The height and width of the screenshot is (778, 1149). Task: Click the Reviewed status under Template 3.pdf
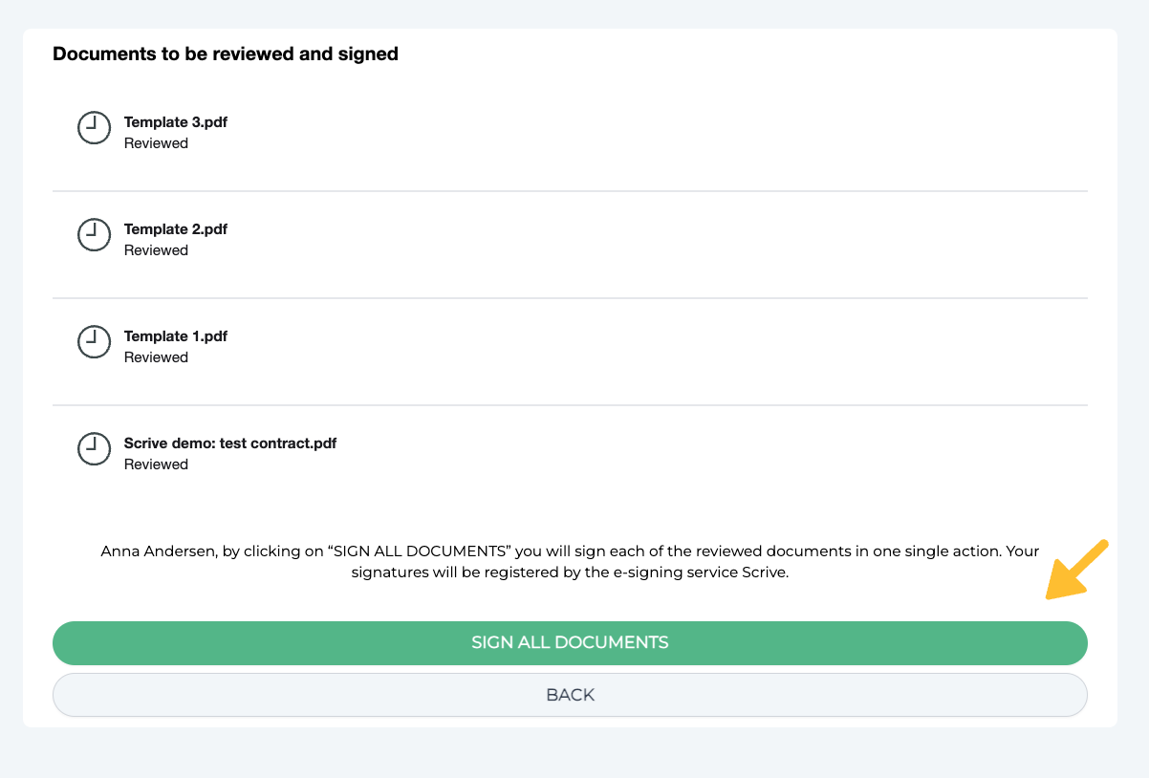(156, 143)
